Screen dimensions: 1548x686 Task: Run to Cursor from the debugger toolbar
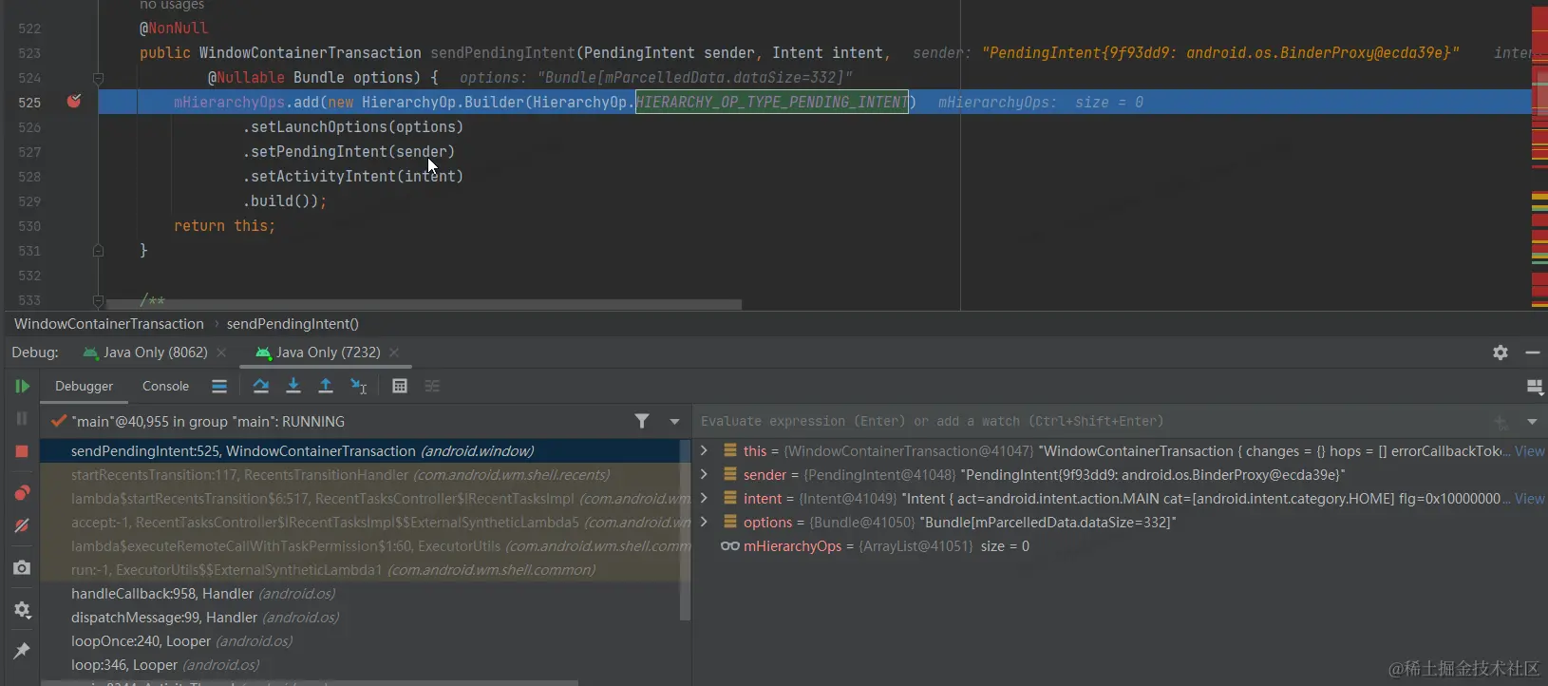[359, 386]
